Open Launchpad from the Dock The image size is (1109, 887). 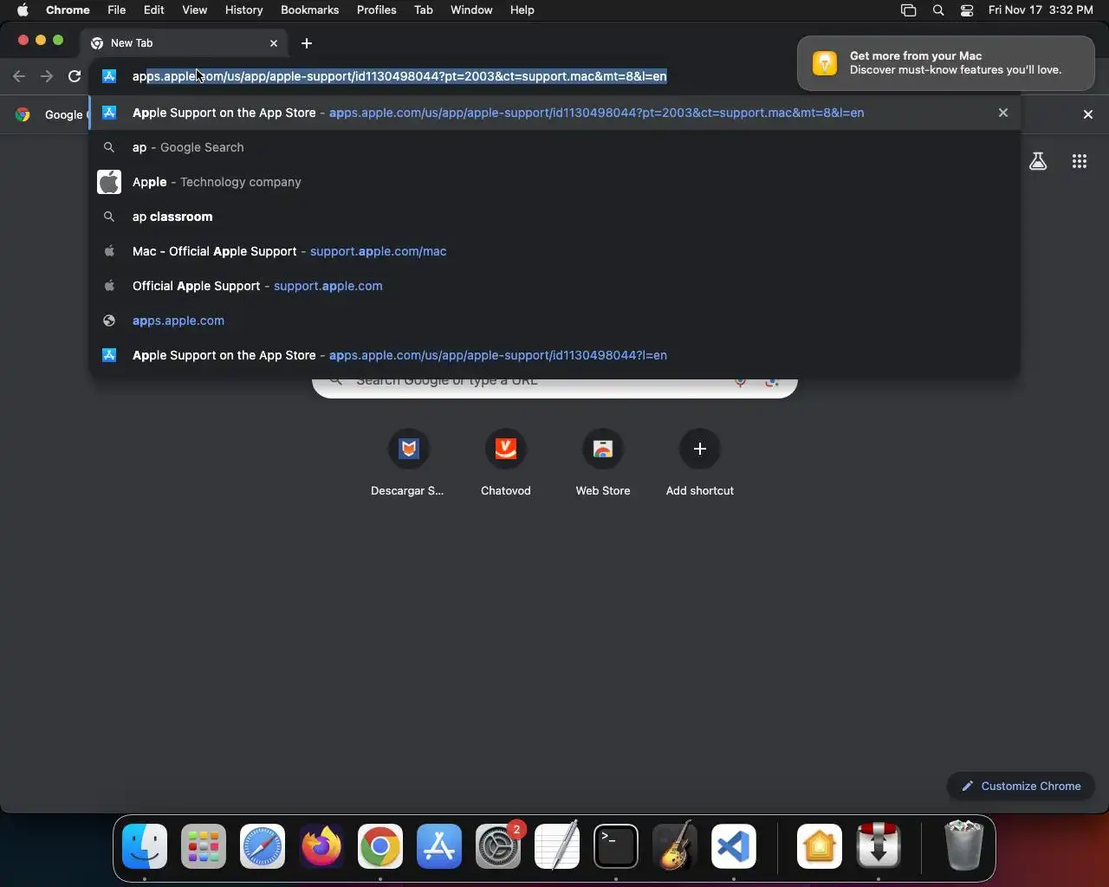[204, 846]
